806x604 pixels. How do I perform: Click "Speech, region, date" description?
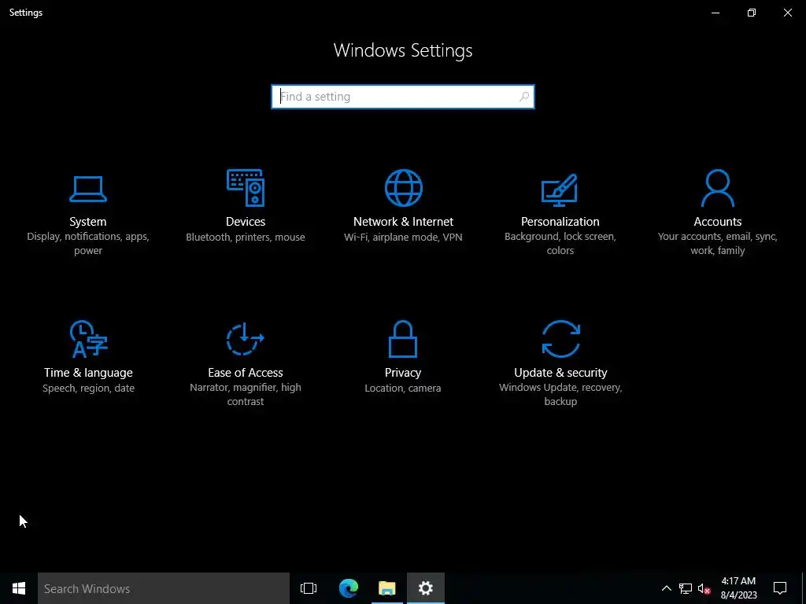88,389
